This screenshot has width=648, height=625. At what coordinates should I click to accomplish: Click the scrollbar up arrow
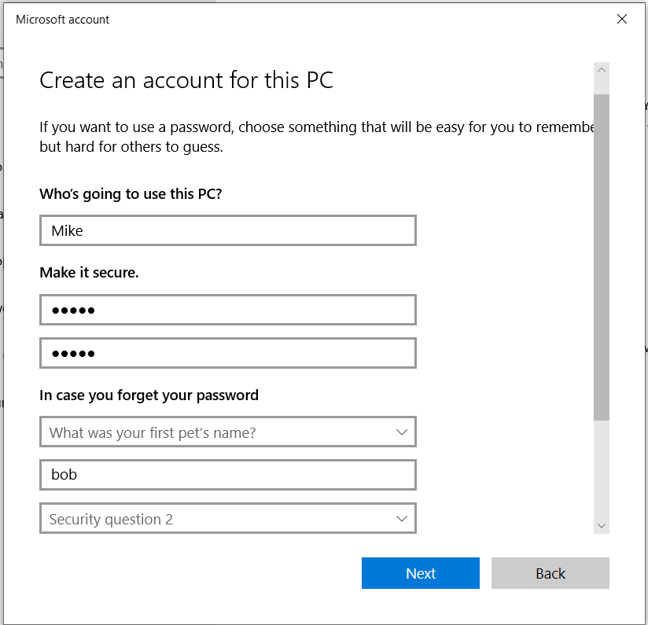(x=602, y=71)
